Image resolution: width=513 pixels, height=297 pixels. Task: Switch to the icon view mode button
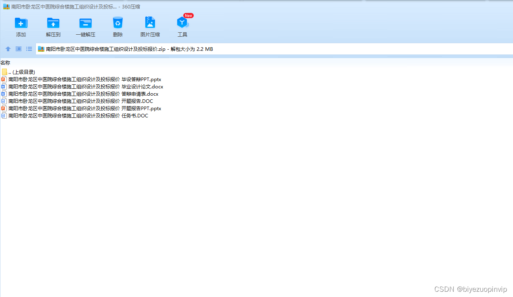point(19,49)
